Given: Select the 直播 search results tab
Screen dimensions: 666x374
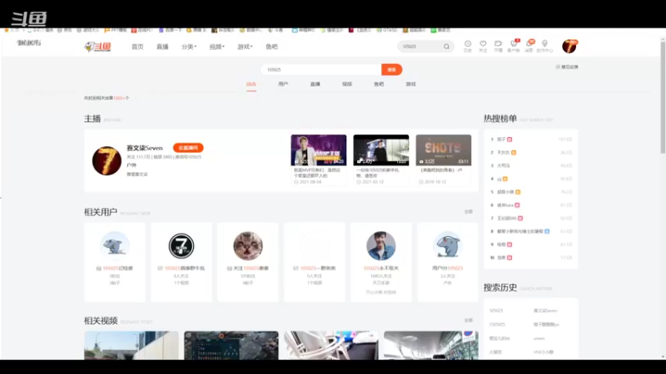Looking at the screenshot, I should click(x=315, y=85).
